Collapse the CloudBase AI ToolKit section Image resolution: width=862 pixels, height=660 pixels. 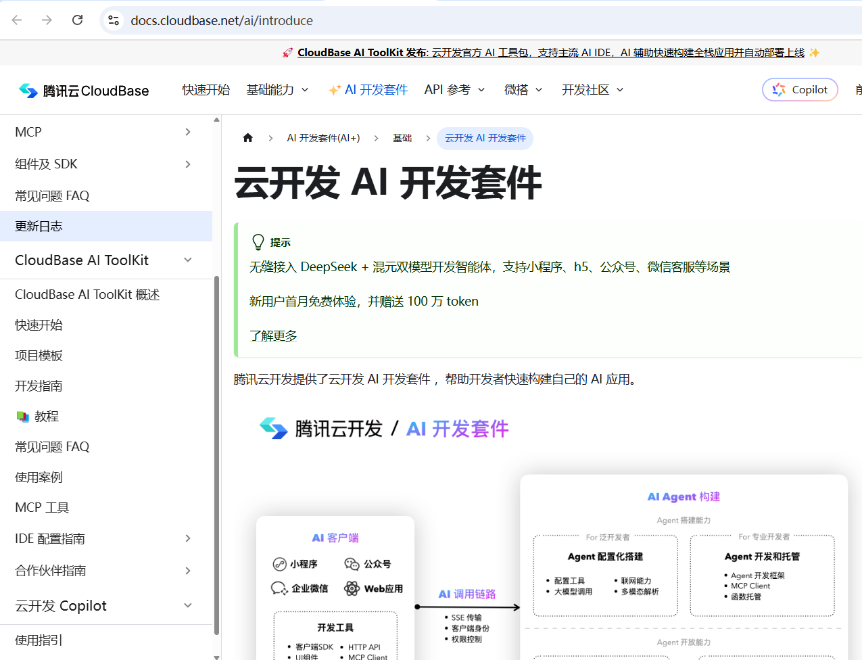(x=187, y=260)
